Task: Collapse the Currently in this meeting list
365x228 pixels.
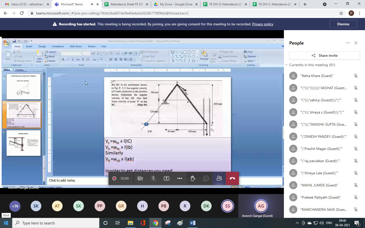Action: (286, 65)
